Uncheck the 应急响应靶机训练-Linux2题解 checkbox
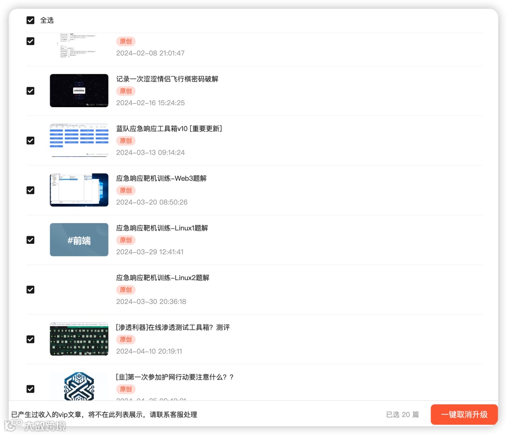 click(x=31, y=290)
